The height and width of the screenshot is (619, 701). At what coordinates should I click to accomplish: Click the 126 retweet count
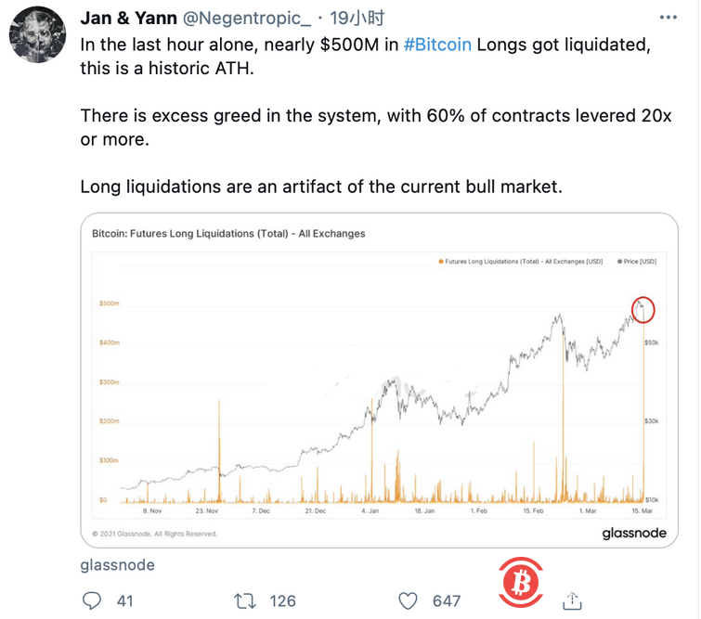[x=283, y=600]
